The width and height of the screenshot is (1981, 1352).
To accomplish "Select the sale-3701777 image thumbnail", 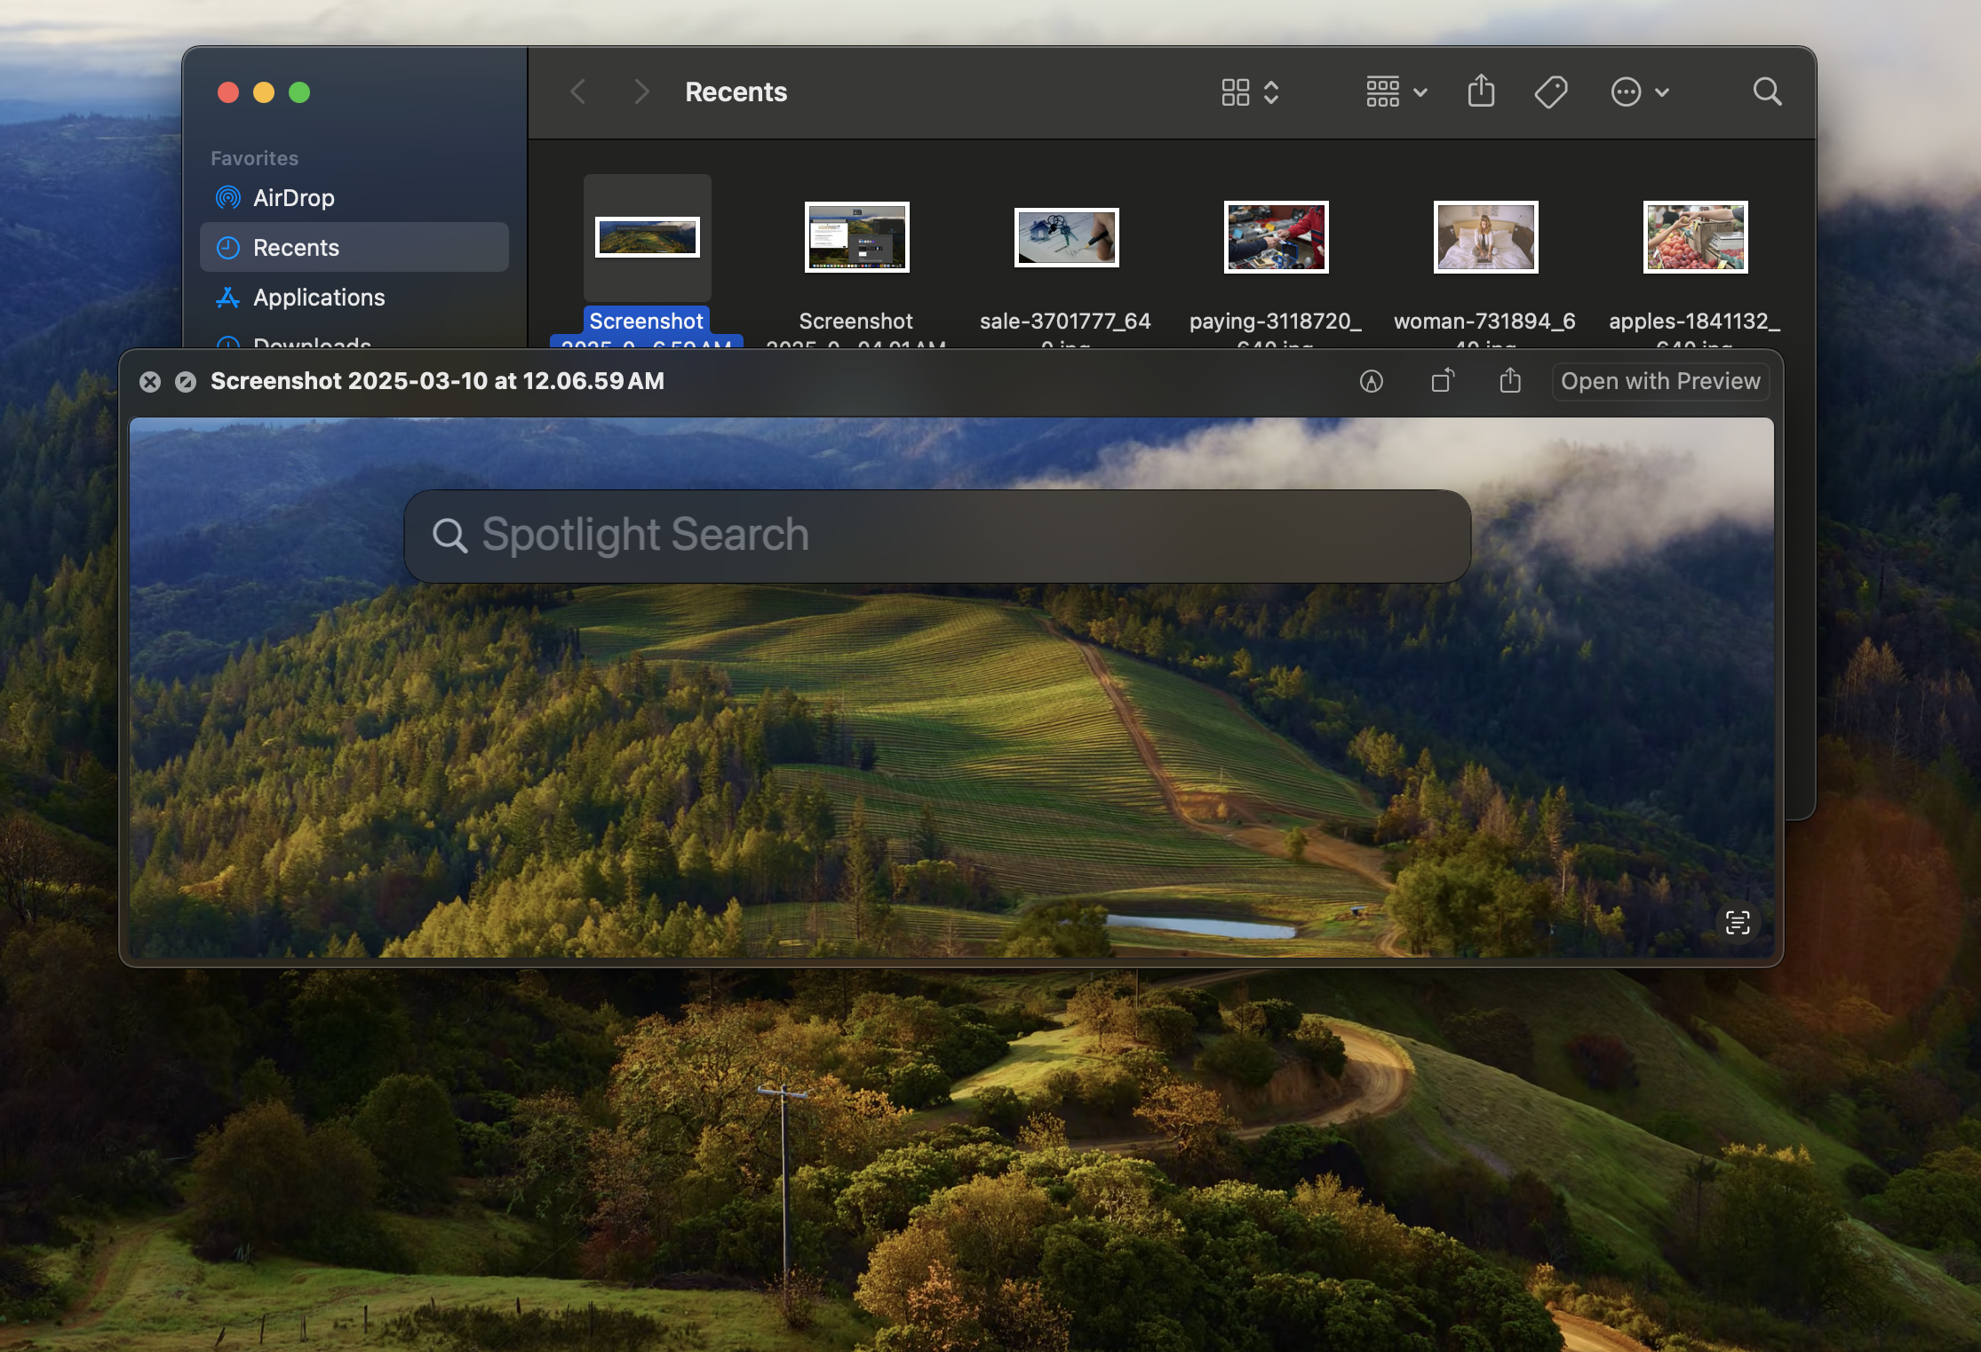I will [1066, 237].
